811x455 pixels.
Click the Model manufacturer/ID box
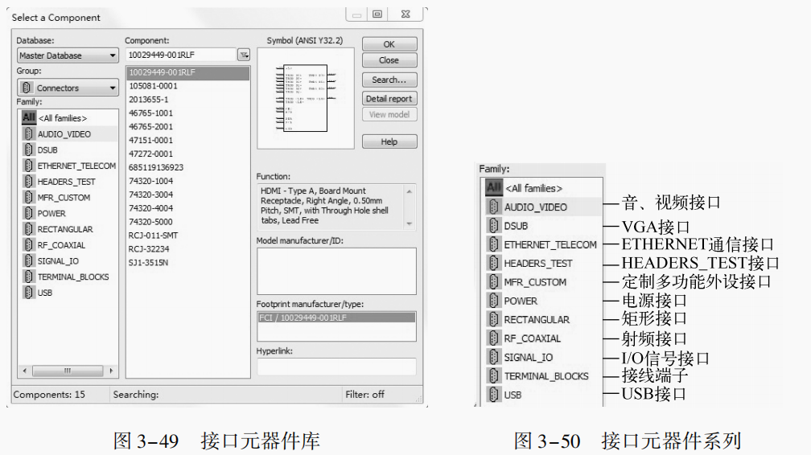pos(336,271)
